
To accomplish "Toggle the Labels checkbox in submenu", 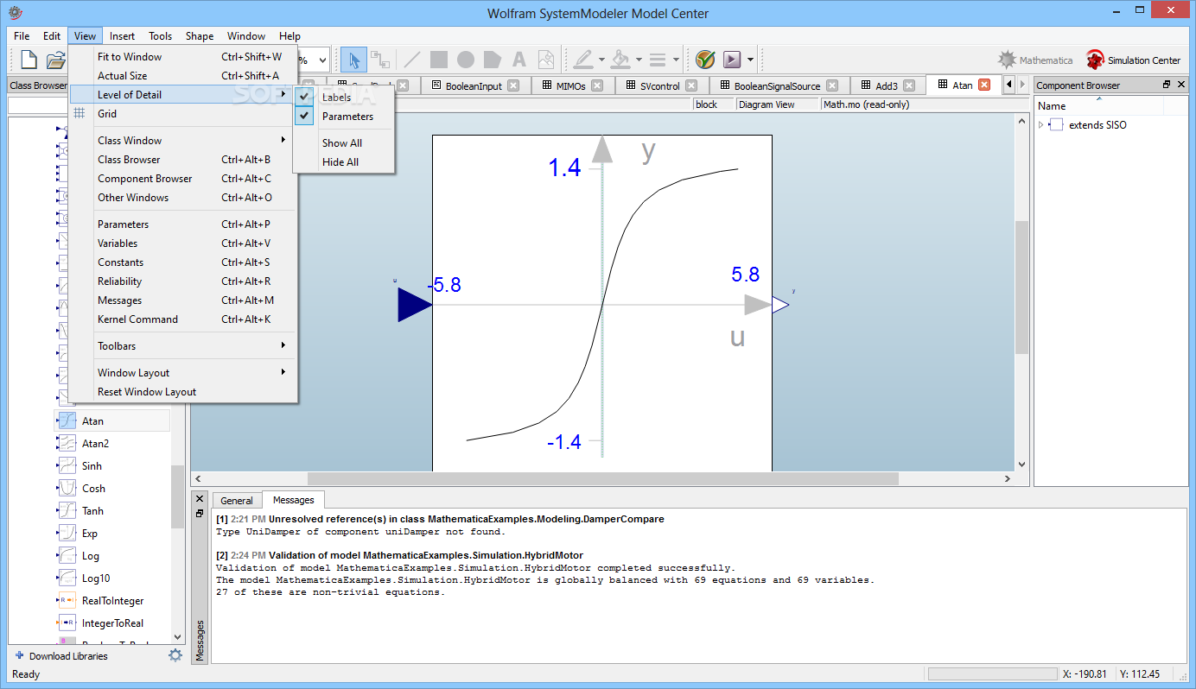I will tap(304, 97).
